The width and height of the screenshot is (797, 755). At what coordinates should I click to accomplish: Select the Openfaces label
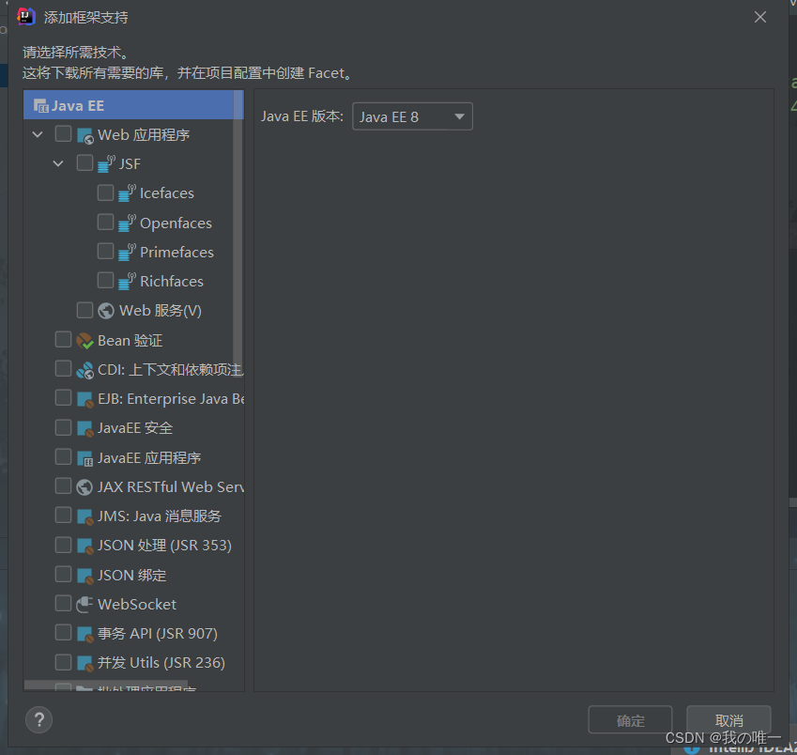176,223
